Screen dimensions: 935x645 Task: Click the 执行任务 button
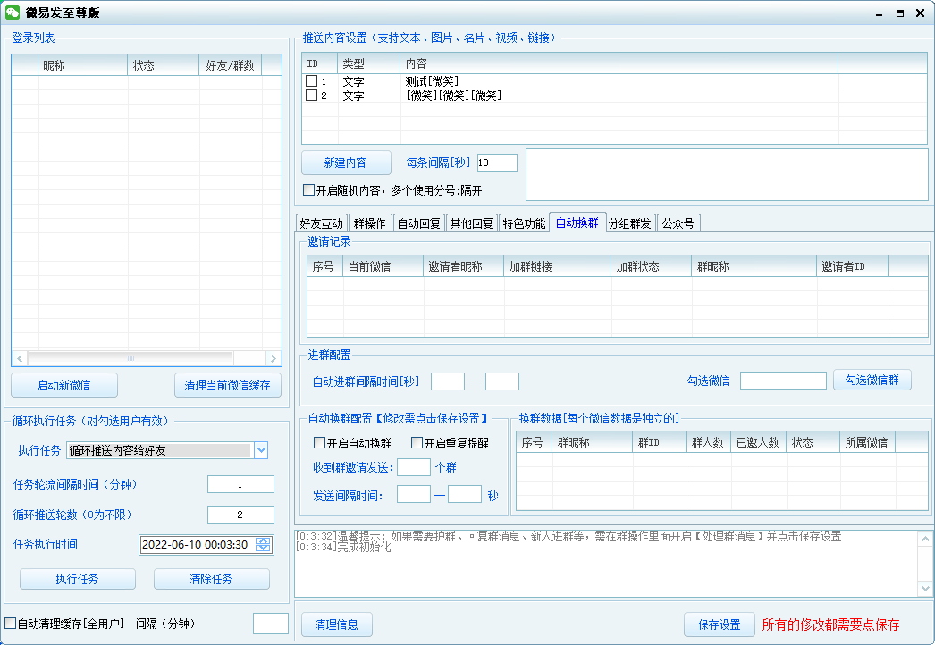(x=78, y=579)
